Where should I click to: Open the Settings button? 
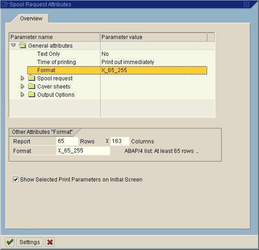(30, 242)
